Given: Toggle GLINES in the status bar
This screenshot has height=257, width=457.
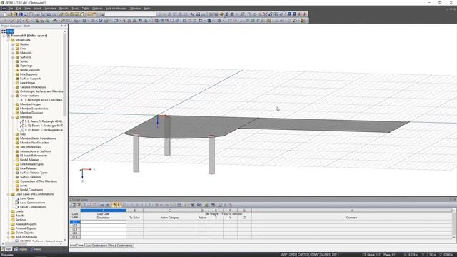Looking at the screenshot, I should pyautogui.click(x=326, y=255).
